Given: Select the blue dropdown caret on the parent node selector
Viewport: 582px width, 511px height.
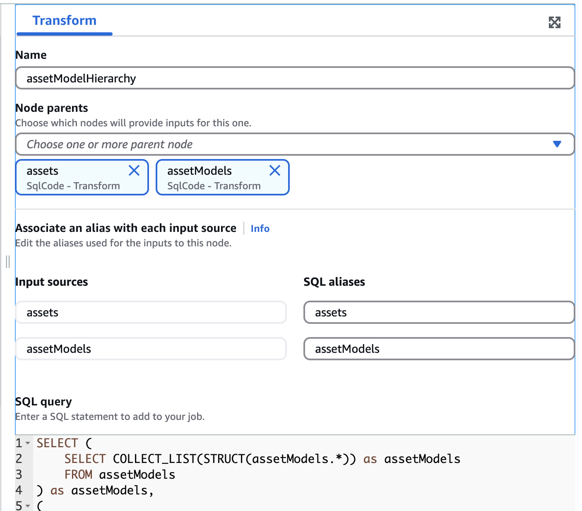Looking at the screenshot, I should tap(558, 144).
